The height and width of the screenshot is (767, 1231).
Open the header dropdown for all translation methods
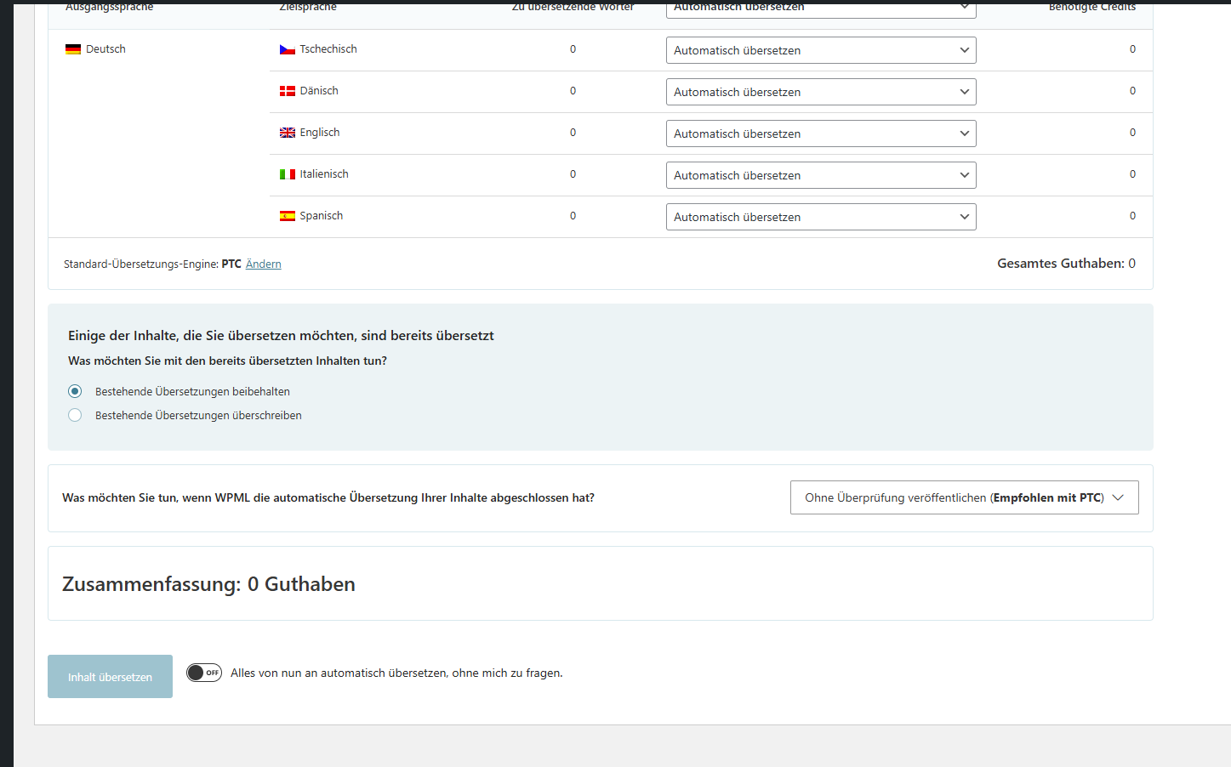820,9
